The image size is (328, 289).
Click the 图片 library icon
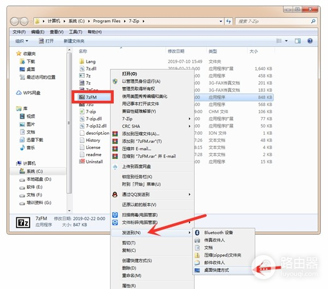(22, 124)
